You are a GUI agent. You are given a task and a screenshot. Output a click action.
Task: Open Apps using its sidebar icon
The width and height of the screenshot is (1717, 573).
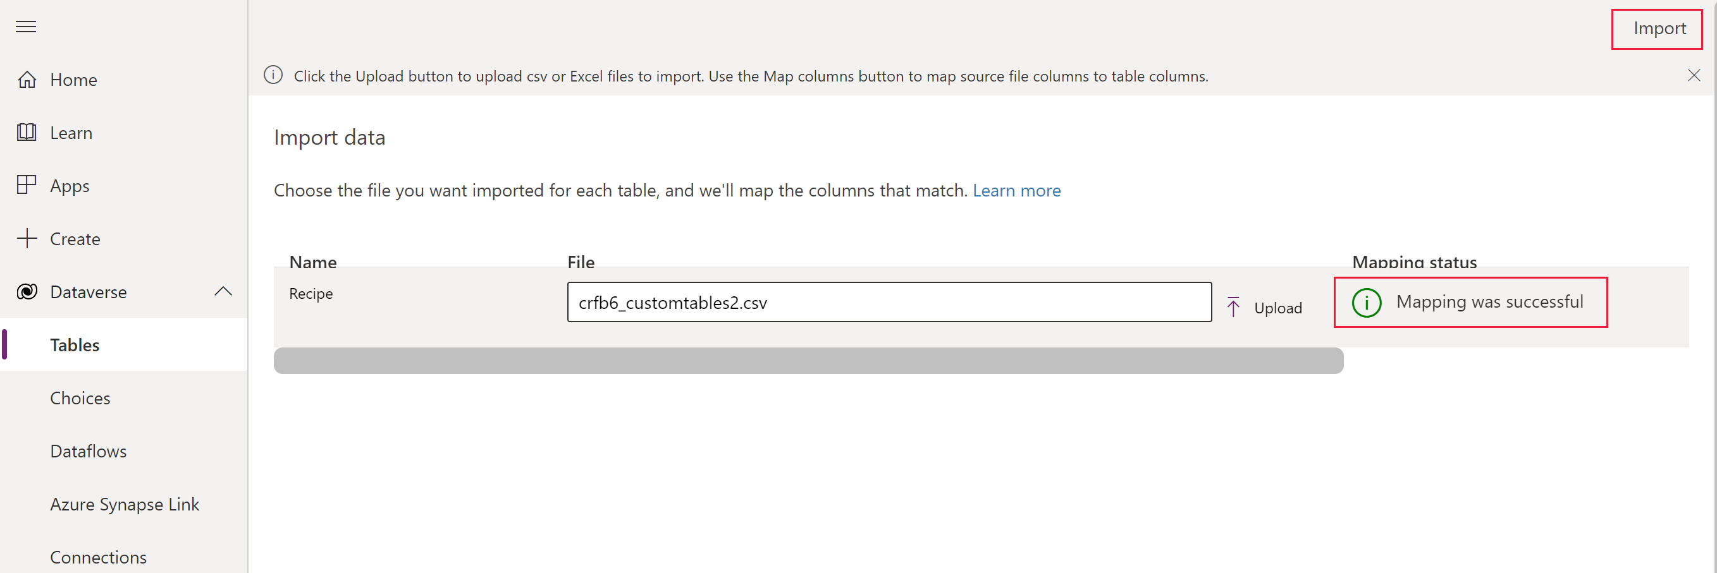point(27,185)
